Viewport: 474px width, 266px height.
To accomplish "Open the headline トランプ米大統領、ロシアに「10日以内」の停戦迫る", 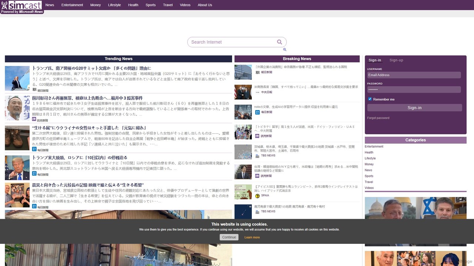I will pos(80,157).
